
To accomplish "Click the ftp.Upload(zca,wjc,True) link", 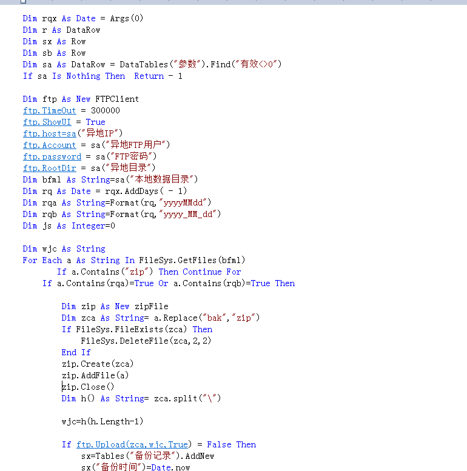I will 133,444.
